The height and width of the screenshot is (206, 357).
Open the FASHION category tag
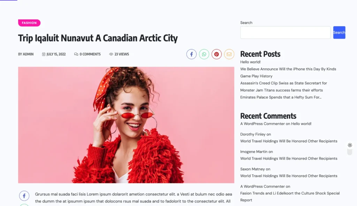point(29,23)
